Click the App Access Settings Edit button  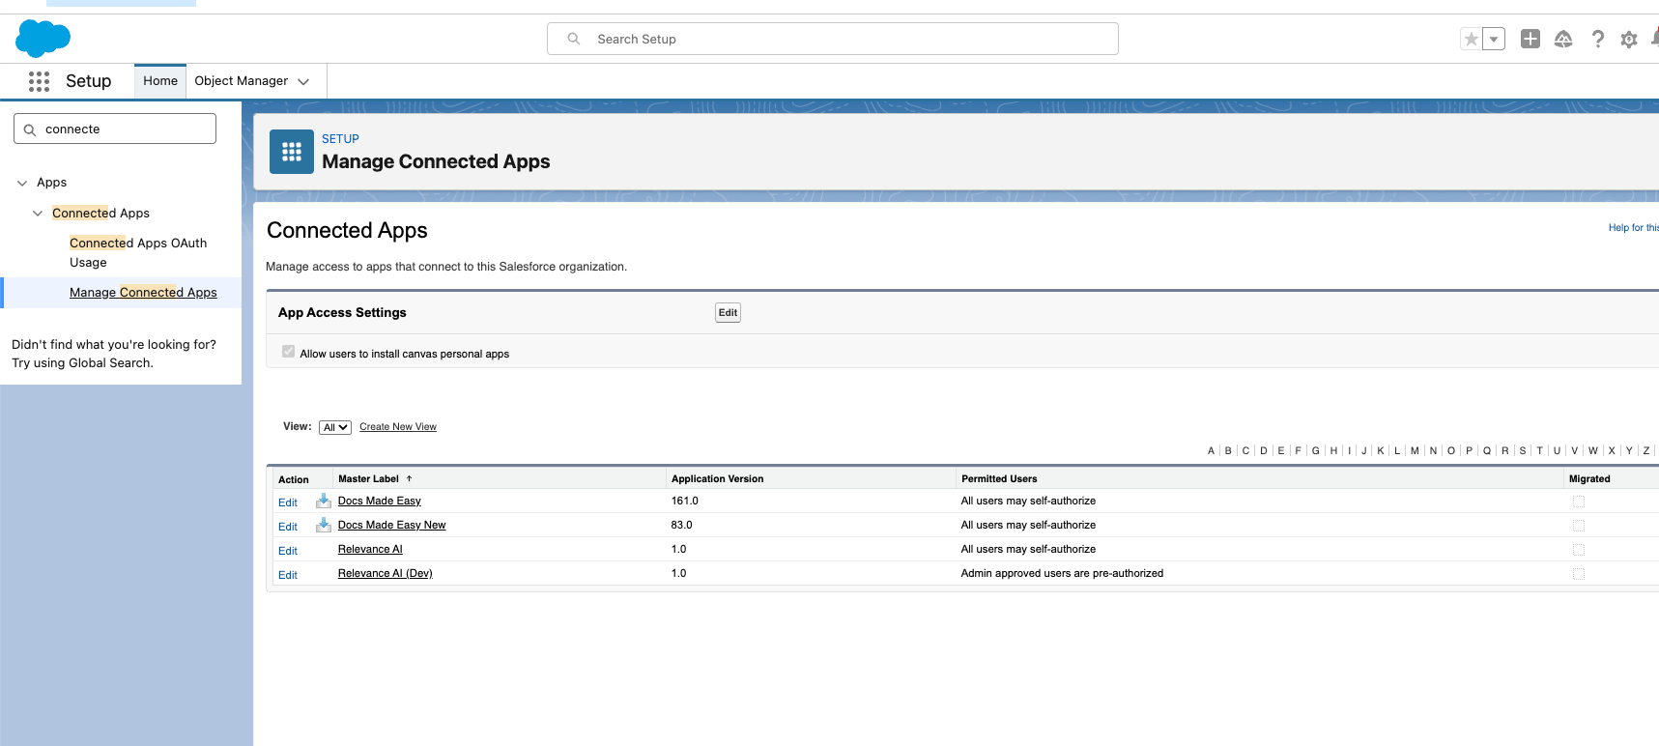[728, 312]
